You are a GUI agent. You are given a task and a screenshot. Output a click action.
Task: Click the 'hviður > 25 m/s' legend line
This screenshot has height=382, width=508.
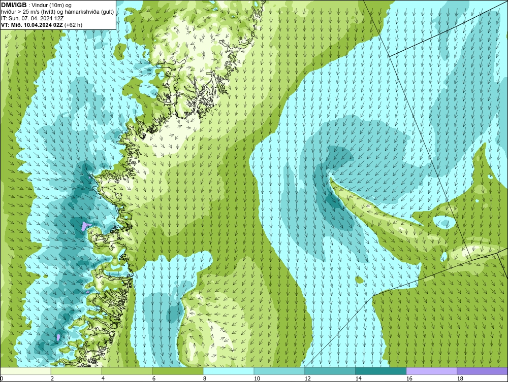(57, 12)
